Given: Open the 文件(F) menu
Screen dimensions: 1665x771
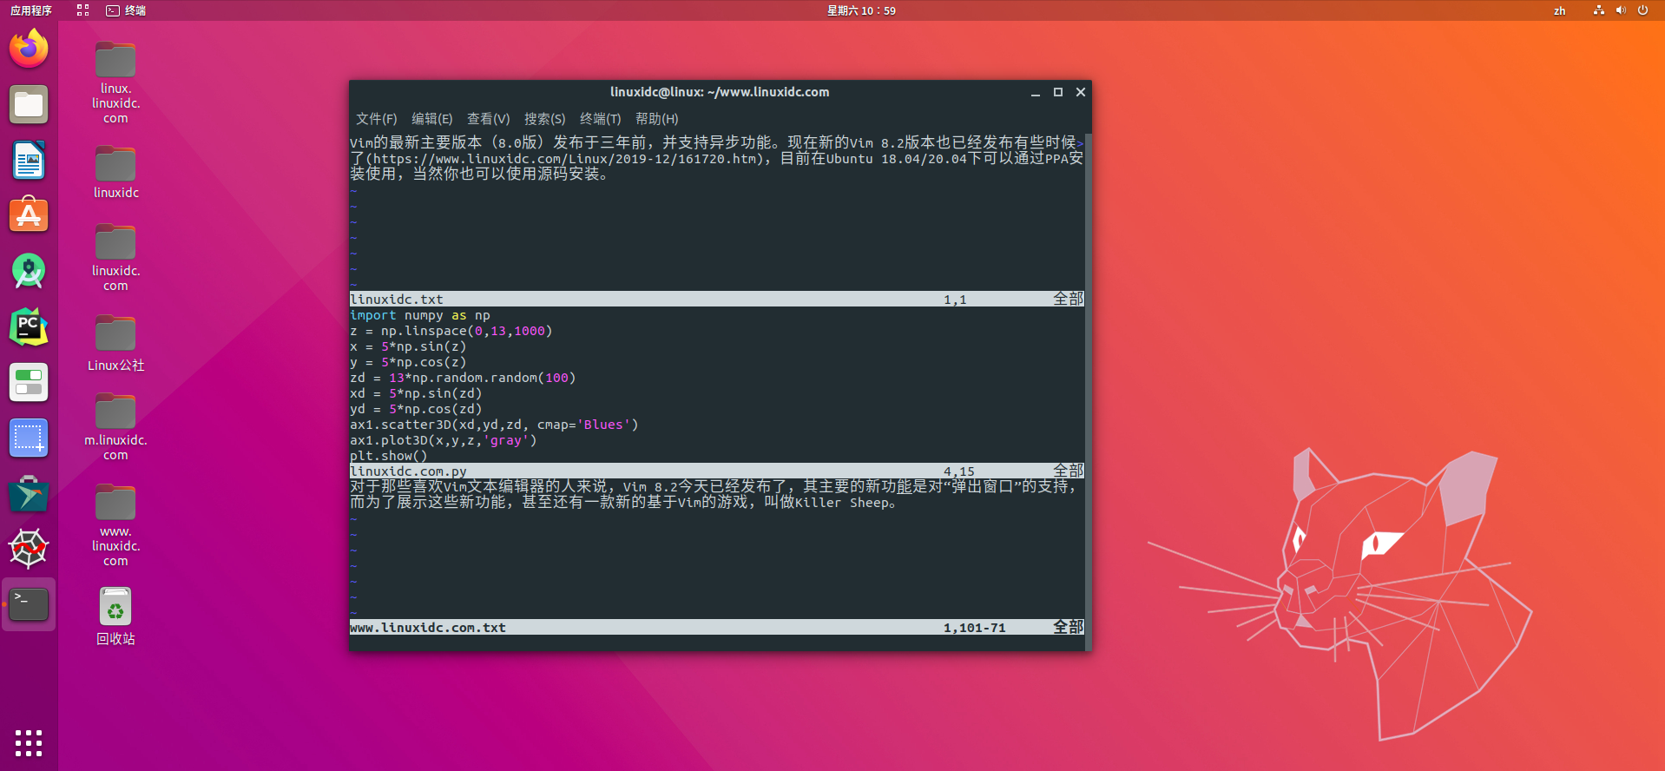Looking at the screenshot, I should pyautogui.click(x=376, y=119).
